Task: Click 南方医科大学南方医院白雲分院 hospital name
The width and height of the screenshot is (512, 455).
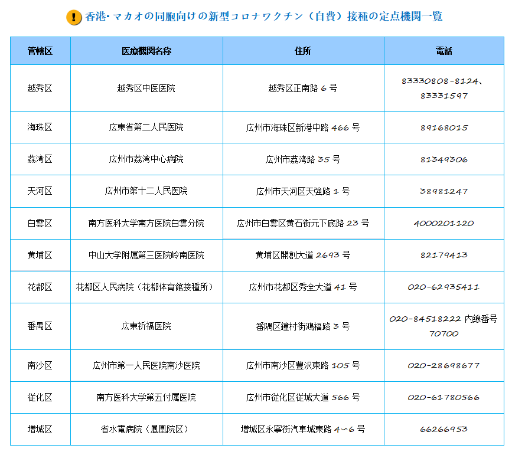Action: [x=146, y=223]
